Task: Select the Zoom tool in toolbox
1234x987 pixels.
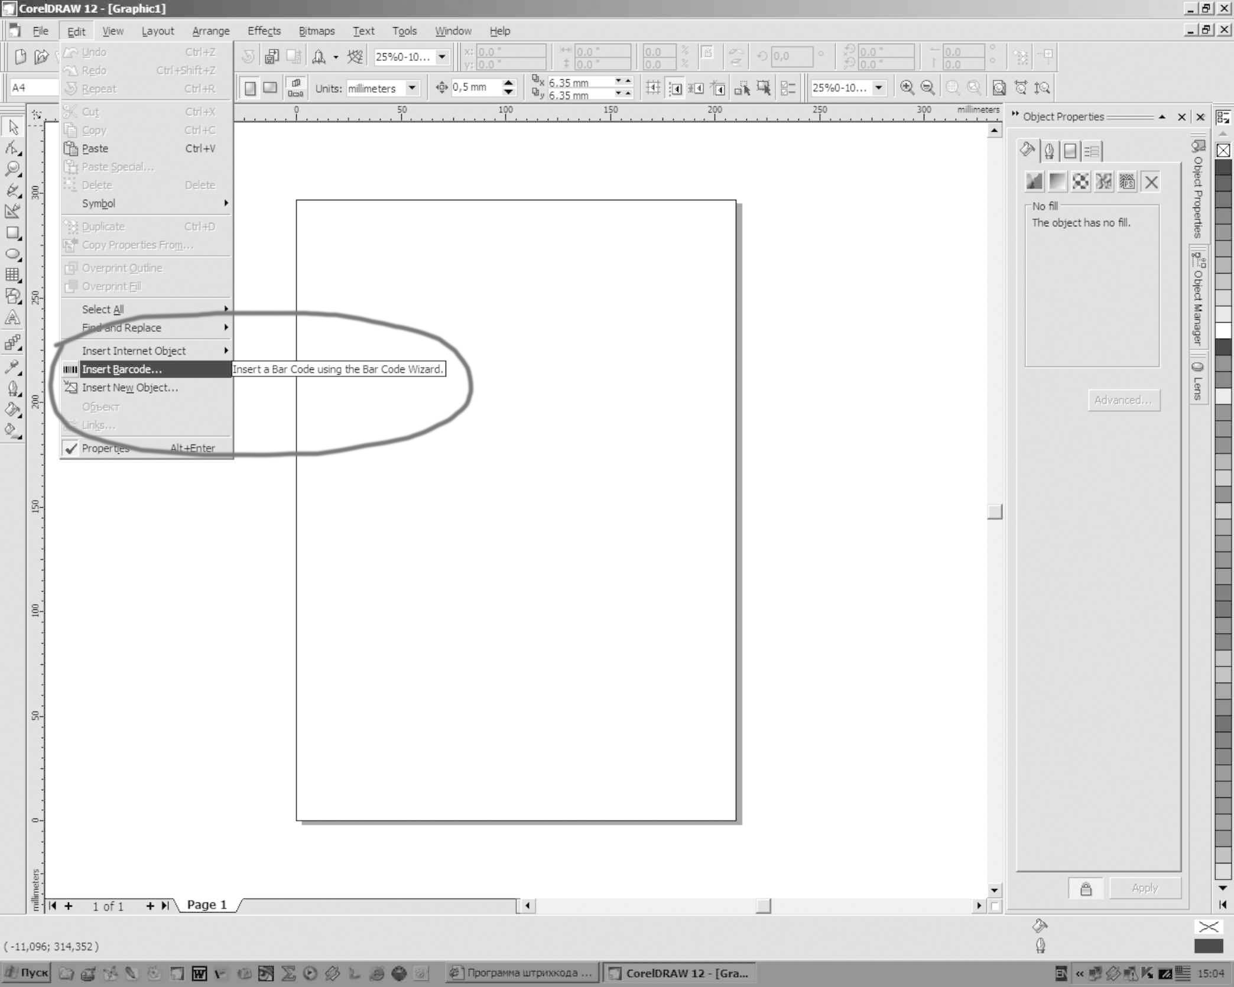Action: tap(13, 169)
